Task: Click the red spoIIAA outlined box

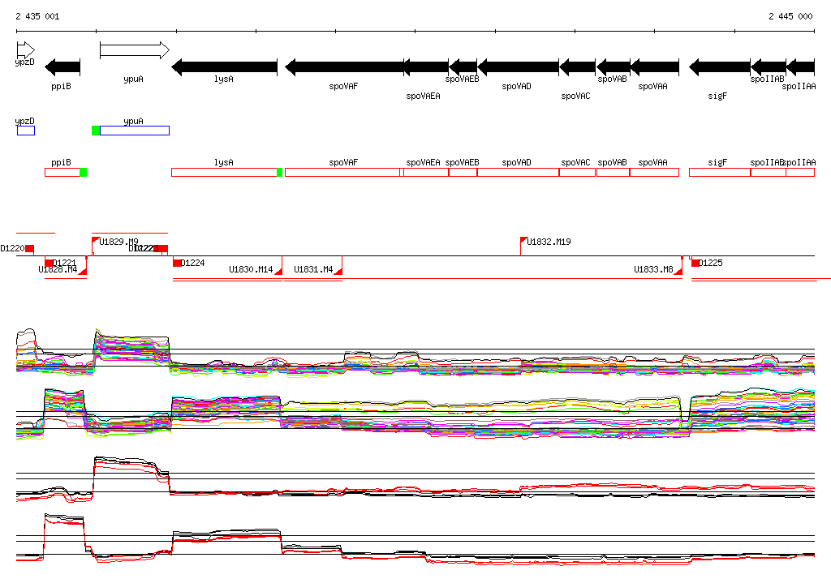Action: coord(800,172)
